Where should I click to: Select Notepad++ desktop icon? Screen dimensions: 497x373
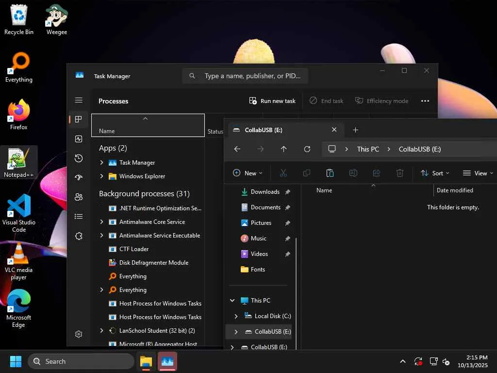click(19, 162)
